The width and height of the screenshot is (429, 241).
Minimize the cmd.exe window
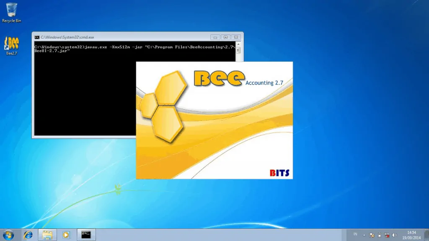point(215,37)
